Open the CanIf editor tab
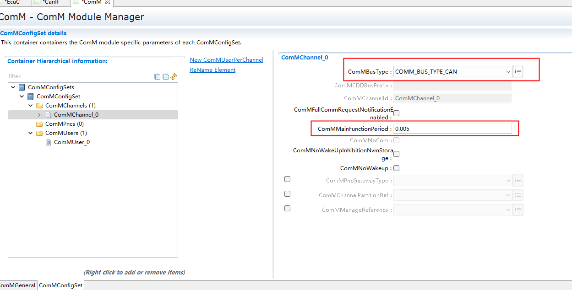Viewport: 572px width, 290px height. click(50, 2)
